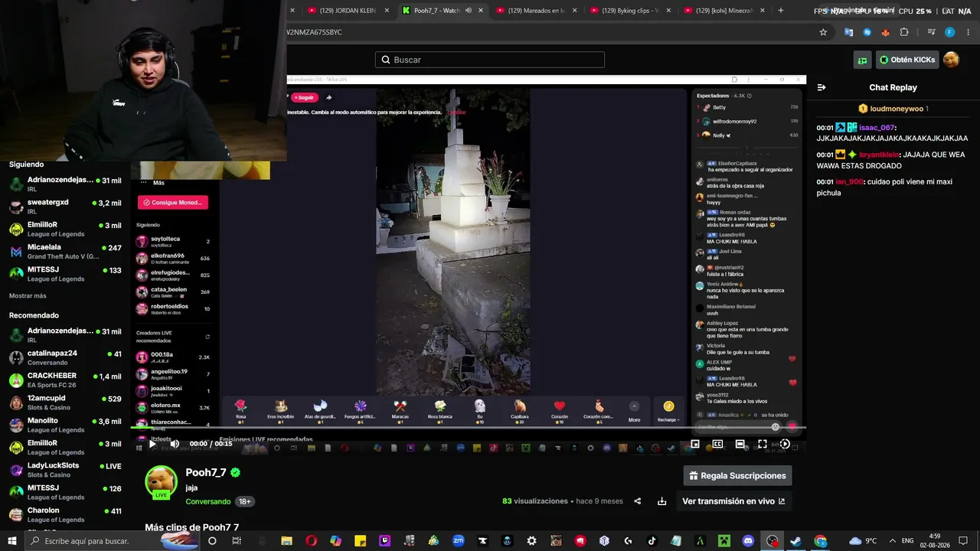This screenshot has width=980, height=551.
Task: Open the user avatar menu
Action: point(951,60)
